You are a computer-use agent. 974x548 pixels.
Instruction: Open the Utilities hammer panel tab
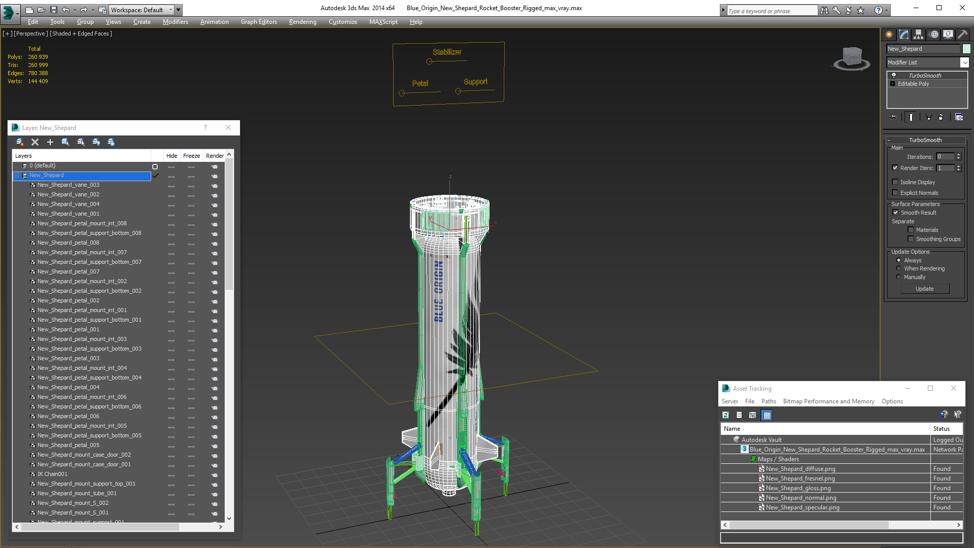(x=962, y=35)
